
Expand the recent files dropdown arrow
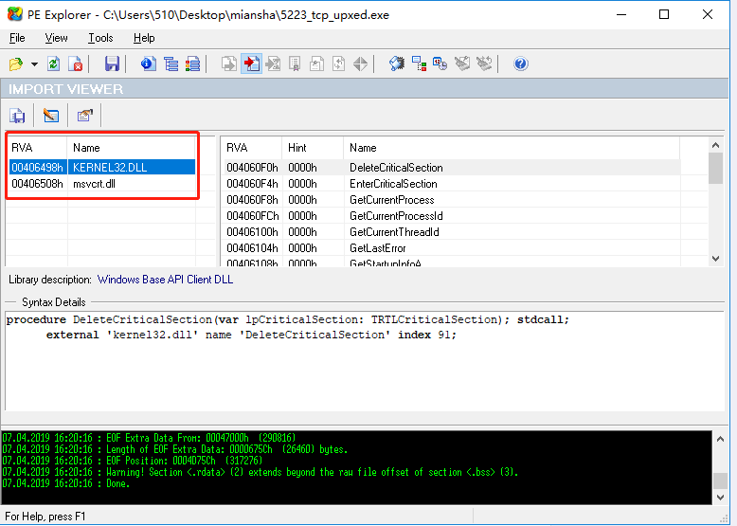(x=34, y=63)
